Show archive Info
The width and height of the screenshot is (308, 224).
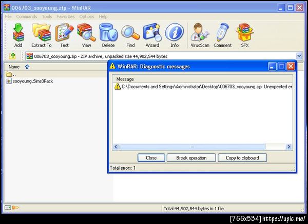click(174, 32)
